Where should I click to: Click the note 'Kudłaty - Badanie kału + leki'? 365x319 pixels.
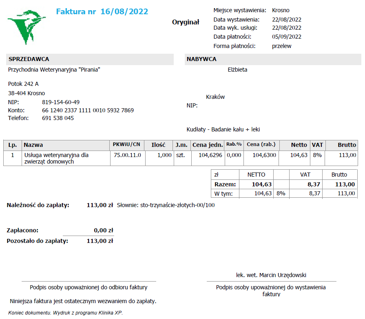tap(223, 129)
